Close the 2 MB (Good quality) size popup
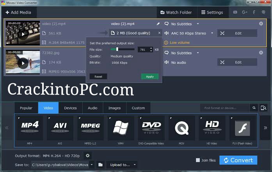 [x=159, y=33]
